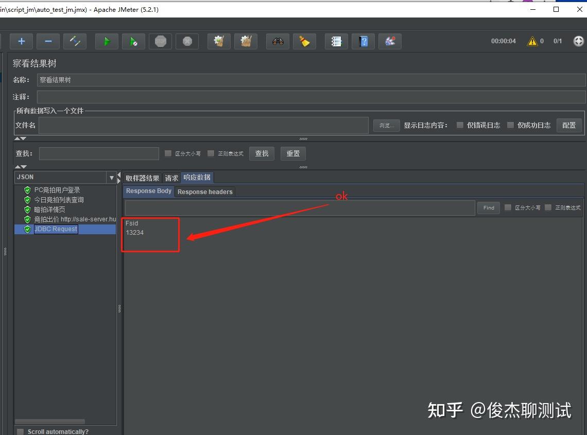Open the 请求 tab
Image resolution: width=587 pixels, height=435 pixels.
pyautogui.click(x=171, y=178)
